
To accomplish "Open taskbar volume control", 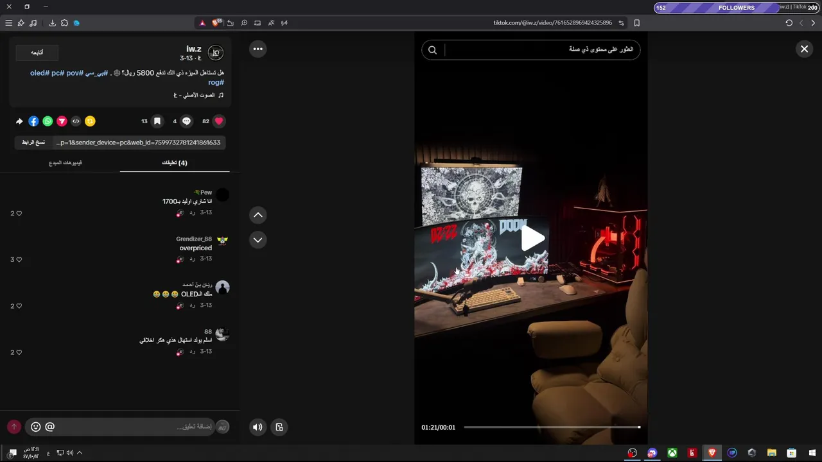I will pyautogui.click(x=69, y=452).
